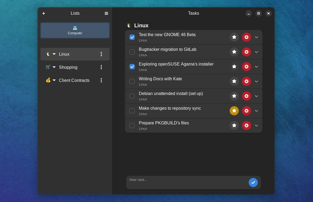This screenshot has width=313, height=202.
Task: Check Writing Docs with Kate task
Action: pyautogui.click(x=132, y=82)
